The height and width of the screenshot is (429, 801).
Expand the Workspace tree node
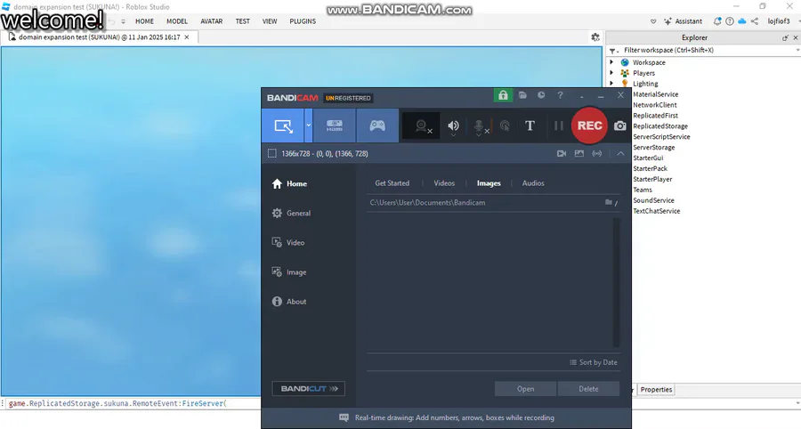611,62
